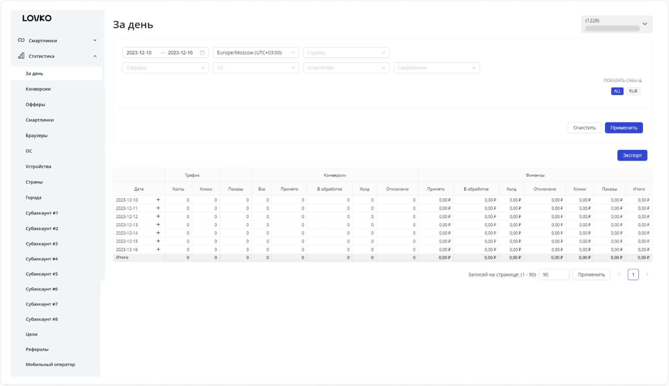Open Мобильный оператор menu item
Screen dimensions: 669x386
[x=50, y=364]
